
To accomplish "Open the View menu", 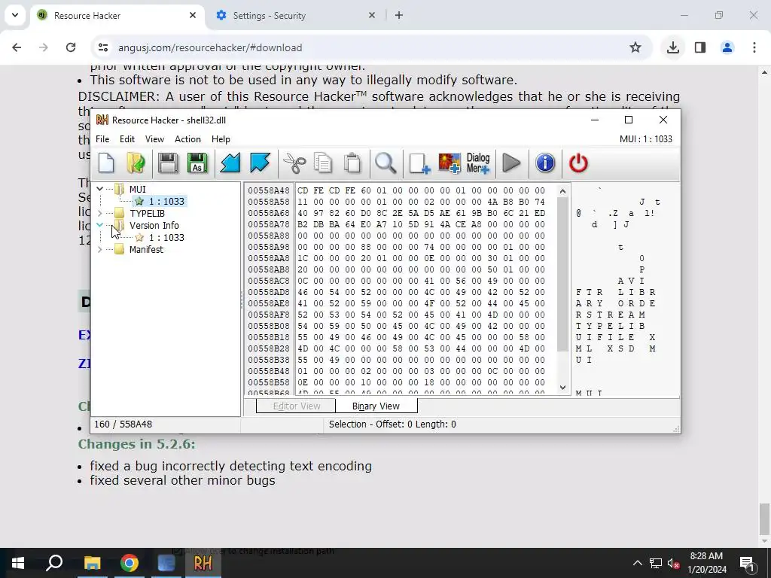I will 154,139.
